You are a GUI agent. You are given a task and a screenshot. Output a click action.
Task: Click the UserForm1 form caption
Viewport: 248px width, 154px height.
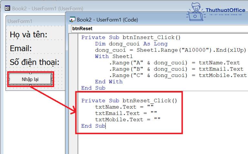20,21
